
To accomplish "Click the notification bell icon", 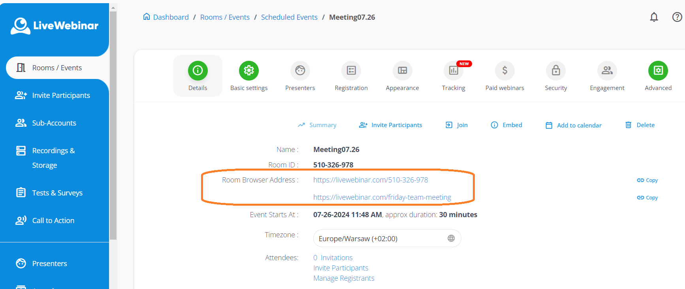I will click(654, 17).
